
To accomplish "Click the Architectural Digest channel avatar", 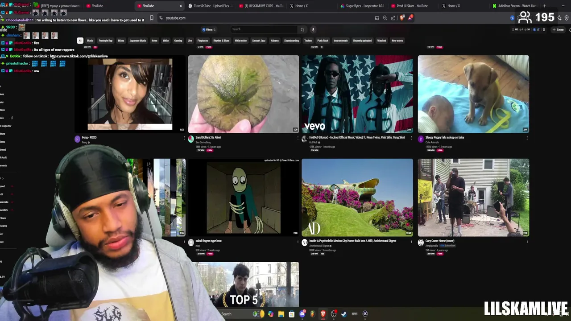I will [305, 243].
